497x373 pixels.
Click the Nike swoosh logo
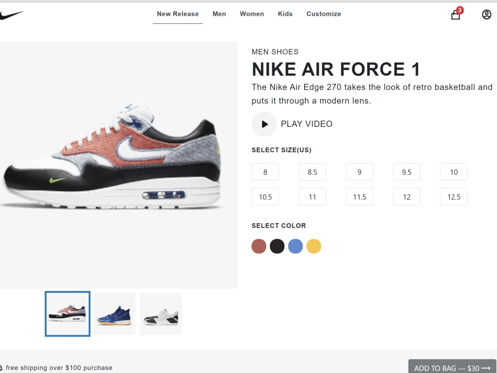point(11,14)
